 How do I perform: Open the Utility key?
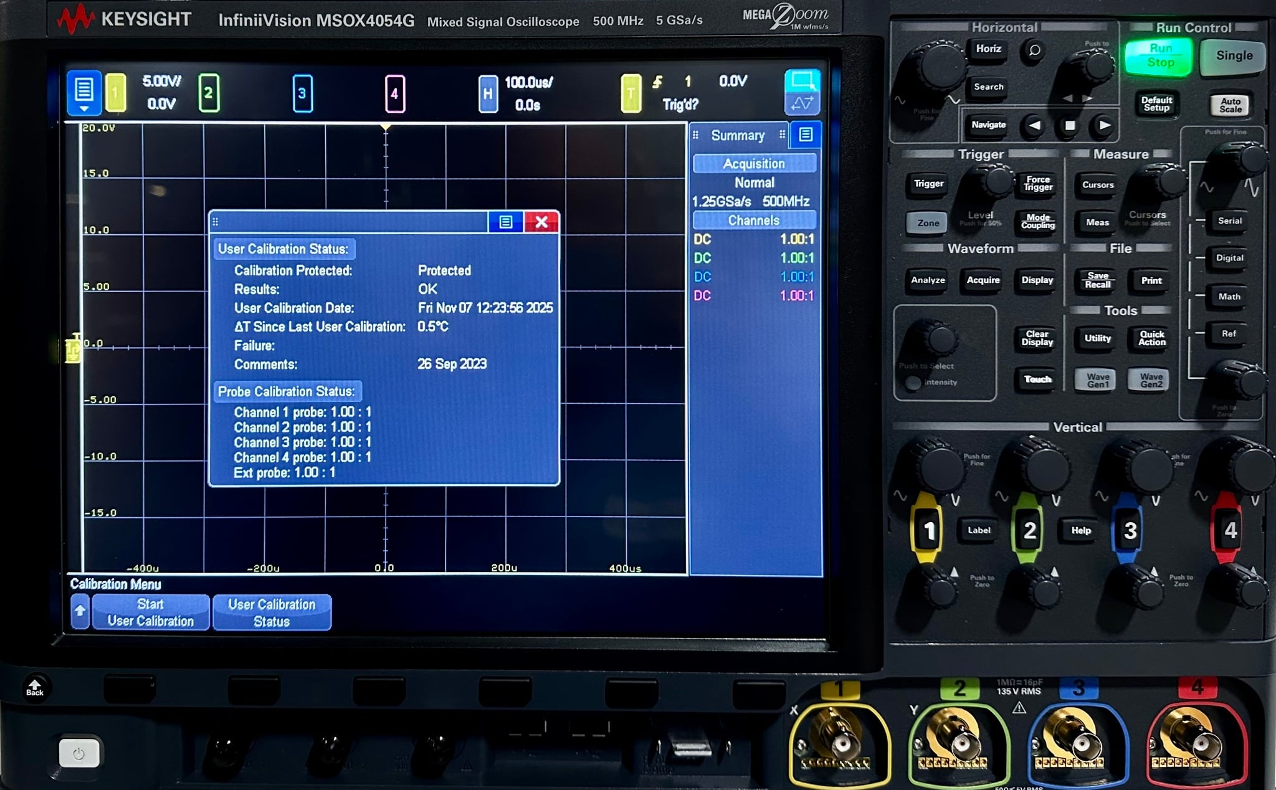click(1097, 338)
